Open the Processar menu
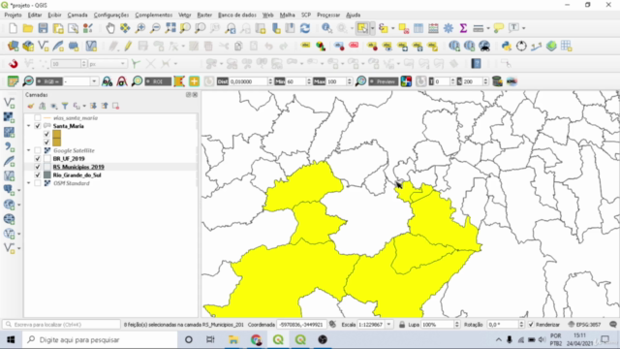This screenshot has width=620, height=349. pos(328,15)
